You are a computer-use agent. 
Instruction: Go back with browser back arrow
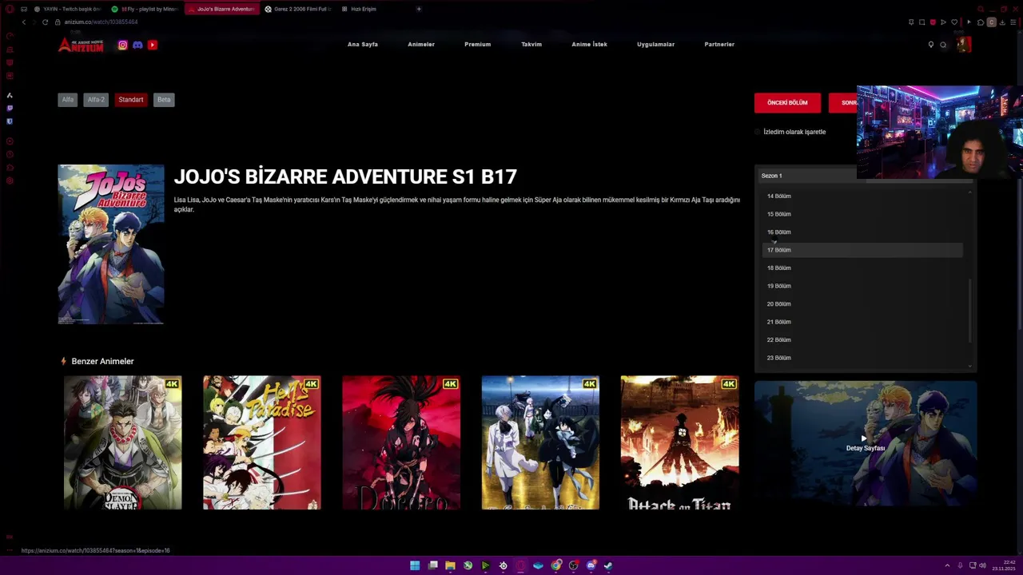coord(24,22)
